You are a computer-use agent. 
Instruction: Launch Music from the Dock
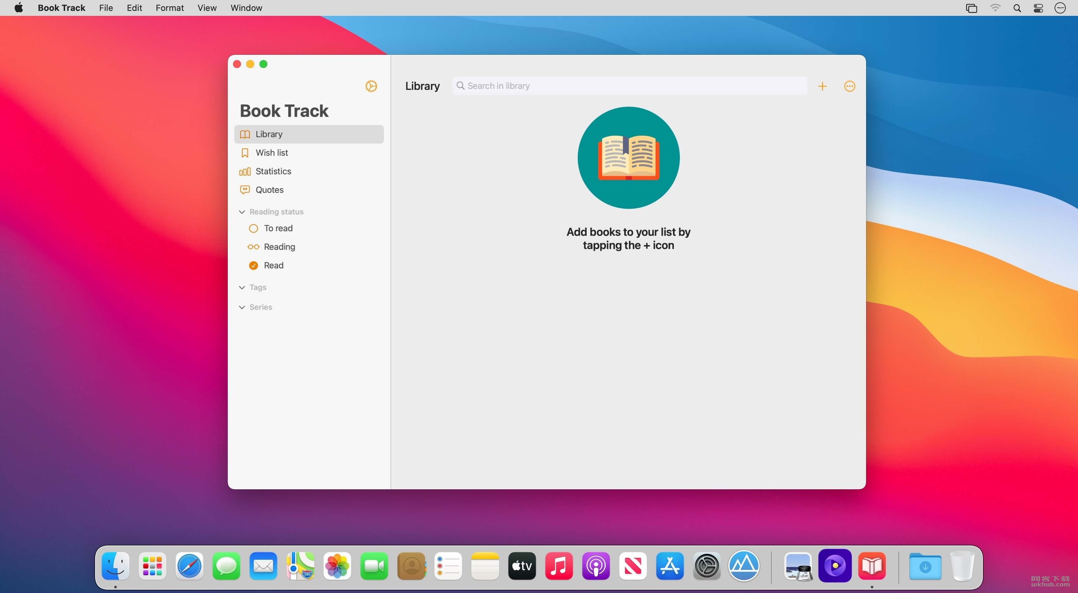coord(559,566)
